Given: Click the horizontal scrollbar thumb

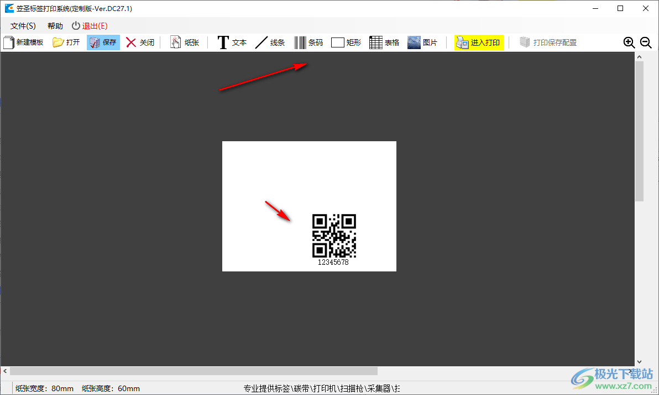Looking at the screenshot, I should (193, 371).
